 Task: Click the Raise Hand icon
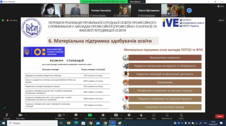[141, 115]
